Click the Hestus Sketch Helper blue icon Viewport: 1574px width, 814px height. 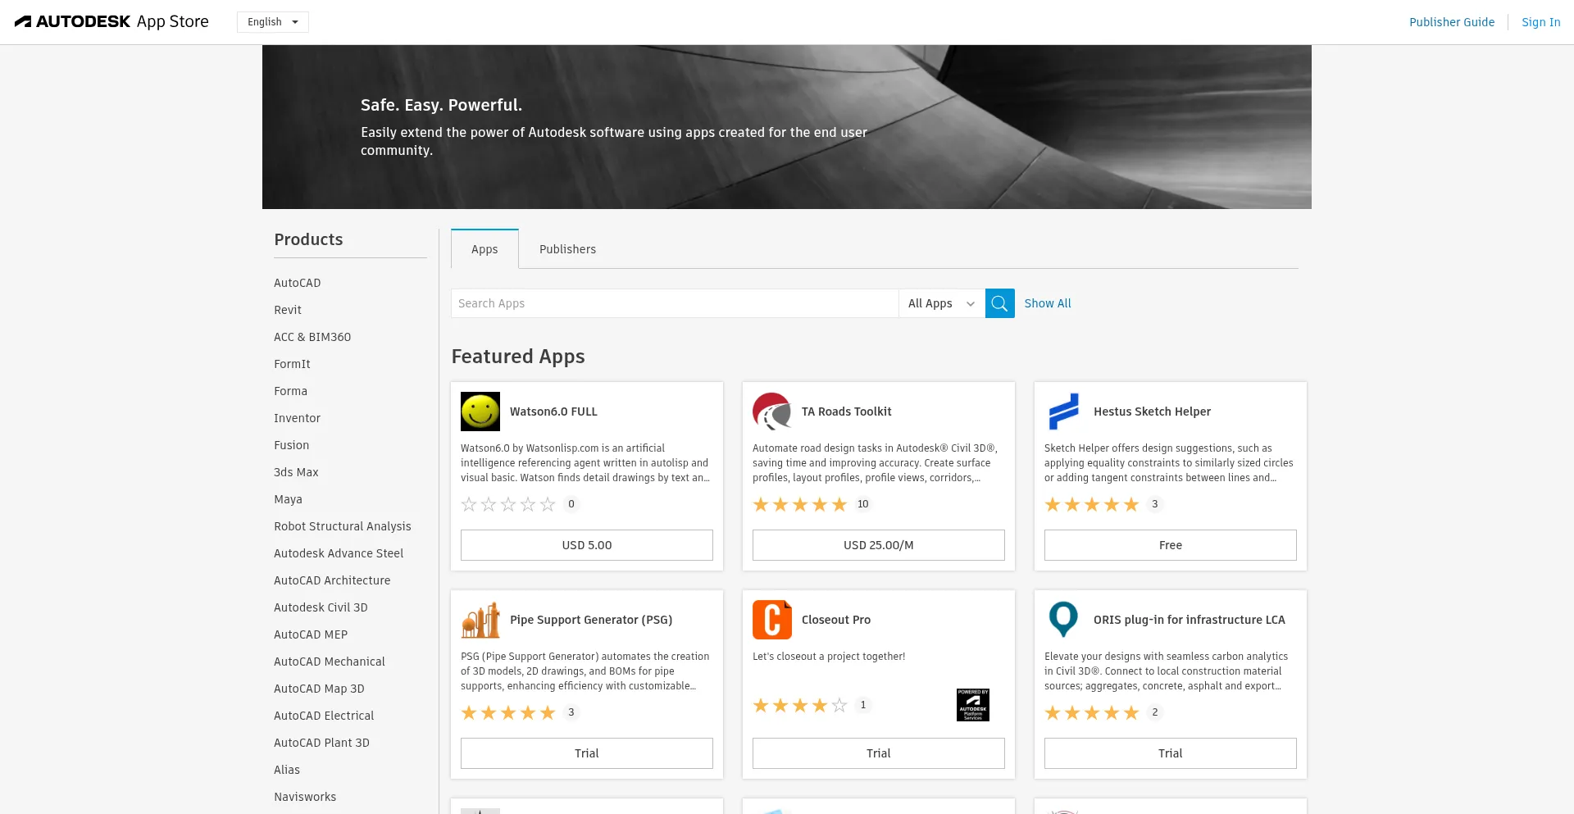(x=1063, y=412)
